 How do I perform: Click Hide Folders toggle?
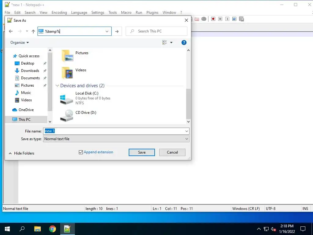[x=22, y=153]
